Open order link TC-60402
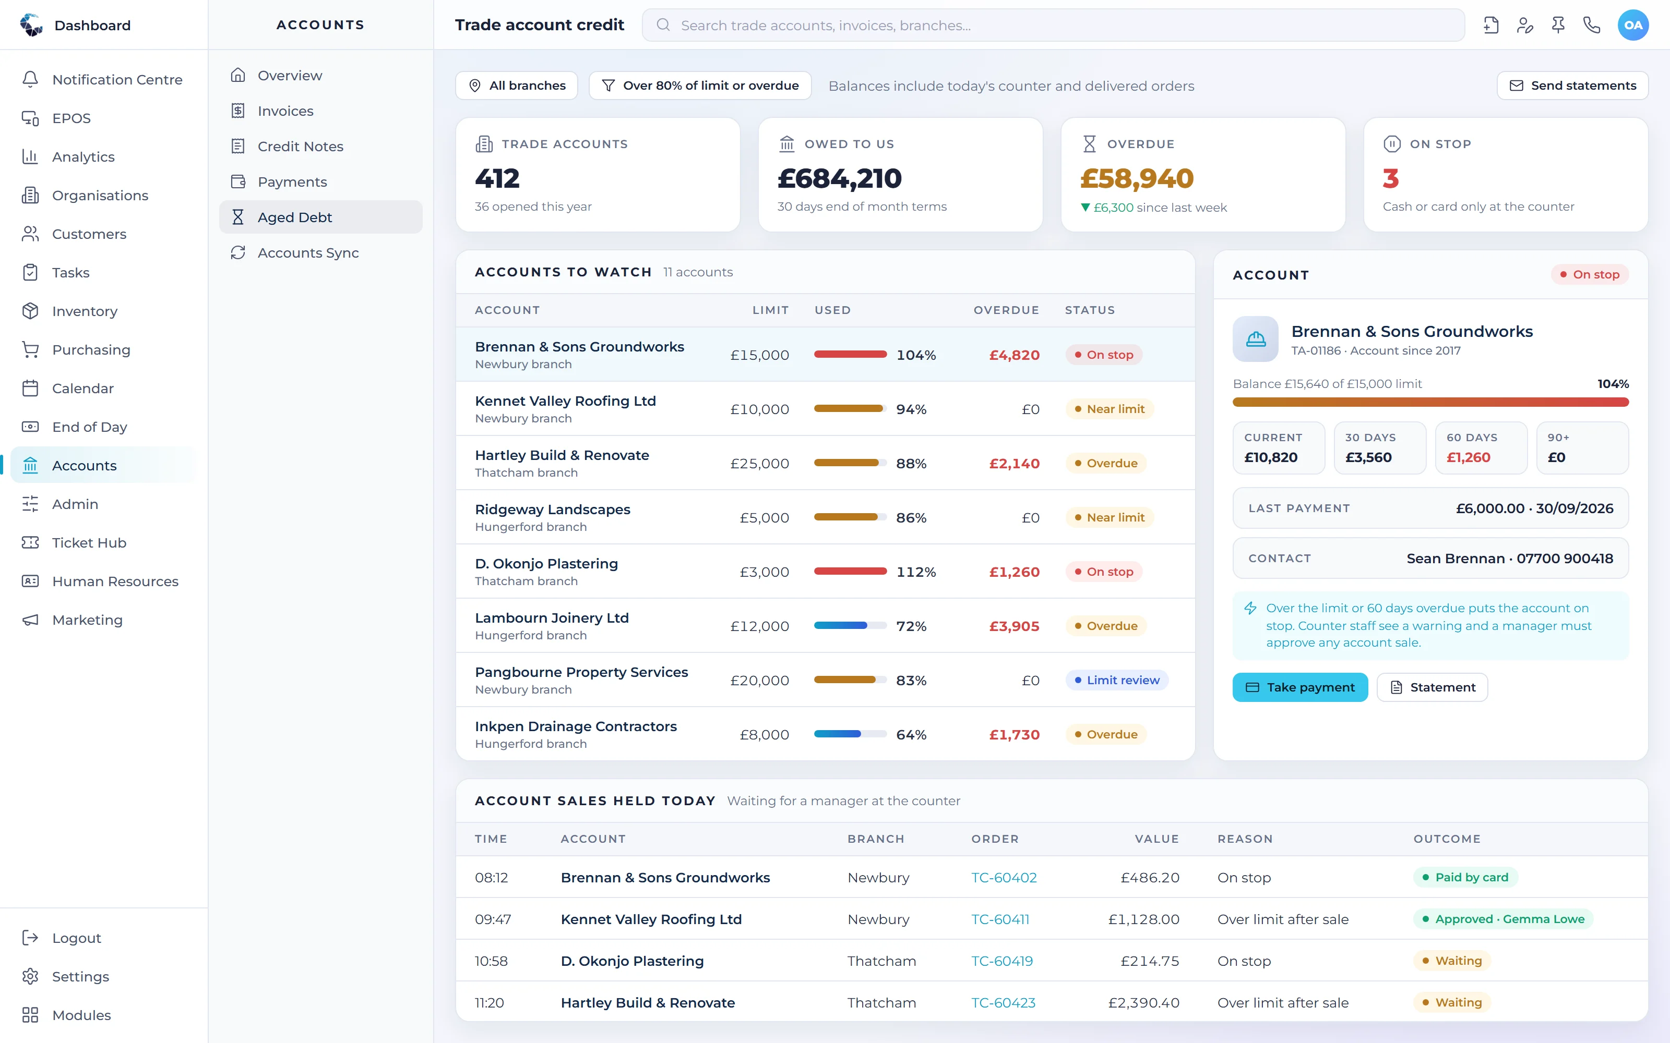This screenshot has width=1670, height=1043. (1004, 878)
